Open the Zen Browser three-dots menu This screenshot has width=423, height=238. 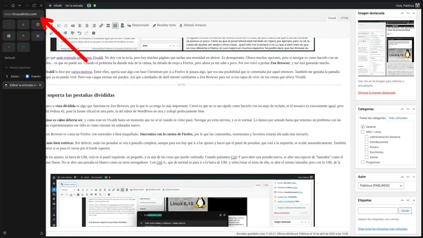click(6, 6)
